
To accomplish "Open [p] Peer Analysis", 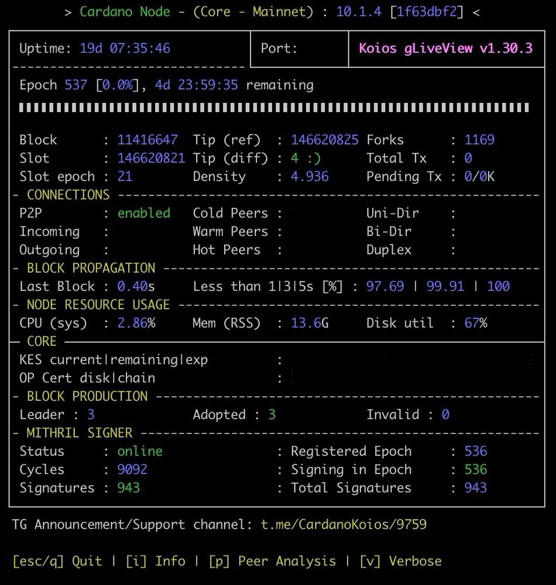I will (272, 561).
